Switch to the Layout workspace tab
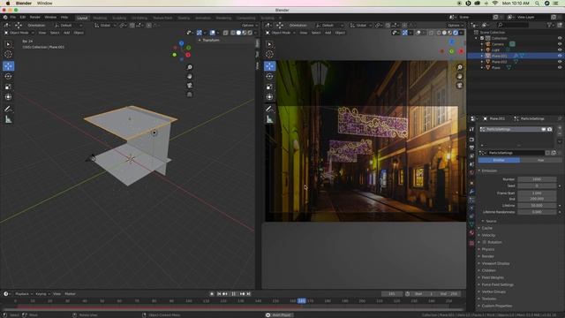 82,18
